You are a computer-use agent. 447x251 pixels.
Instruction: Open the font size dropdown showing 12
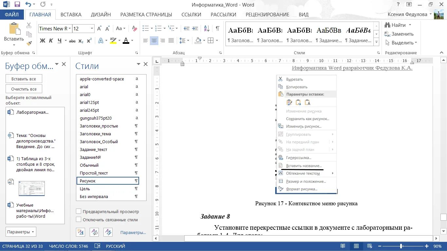(x=92, y=28)
